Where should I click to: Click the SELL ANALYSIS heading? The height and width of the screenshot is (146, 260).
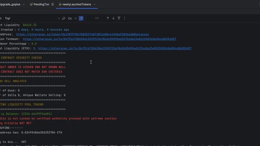tap(15, 81)
